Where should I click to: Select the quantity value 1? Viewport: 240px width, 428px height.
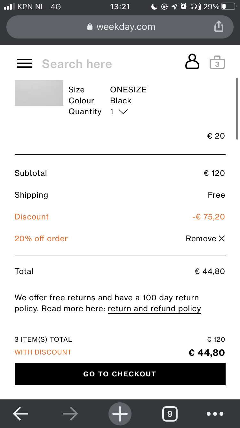tap(112, 112)
